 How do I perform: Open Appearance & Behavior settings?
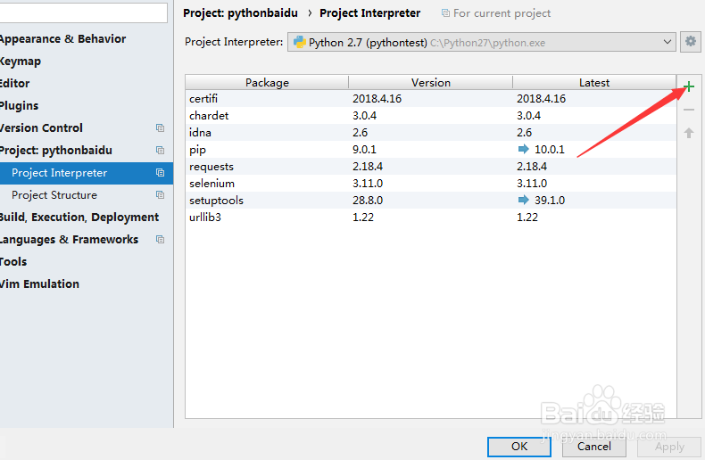pos(62,39)
